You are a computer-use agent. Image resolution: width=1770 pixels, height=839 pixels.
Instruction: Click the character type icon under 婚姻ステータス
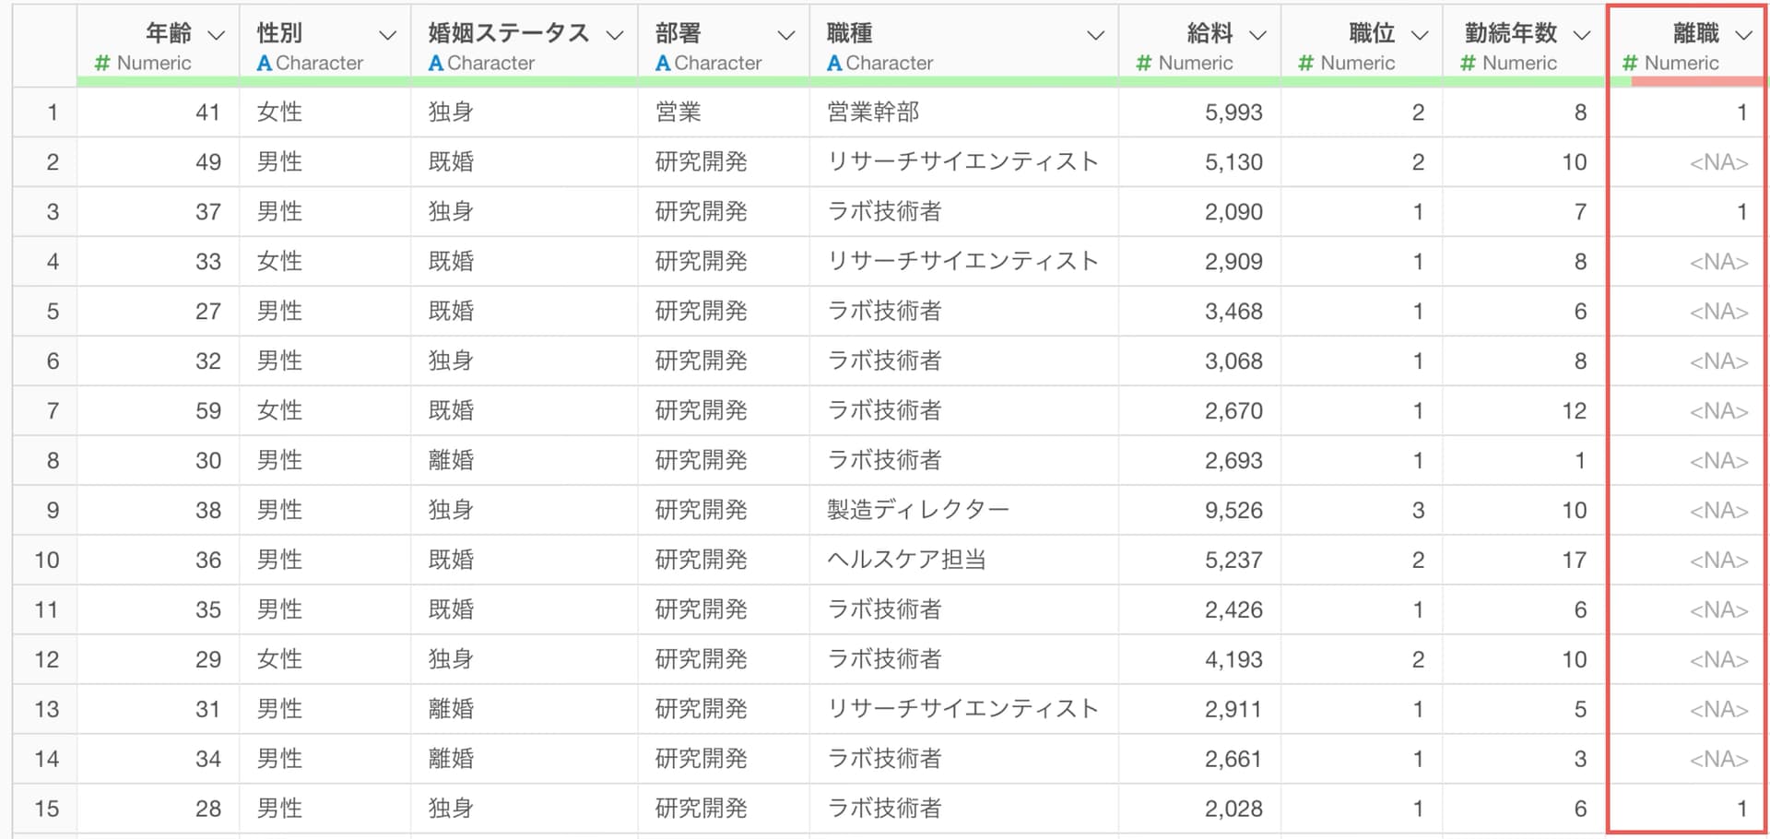[436, 64]
